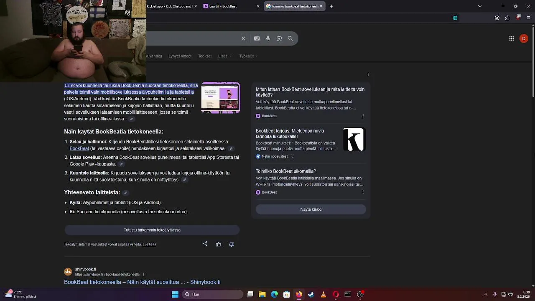Open the on-screen keyboard input tool
535x301 pixels.
[x=257, y=38]
